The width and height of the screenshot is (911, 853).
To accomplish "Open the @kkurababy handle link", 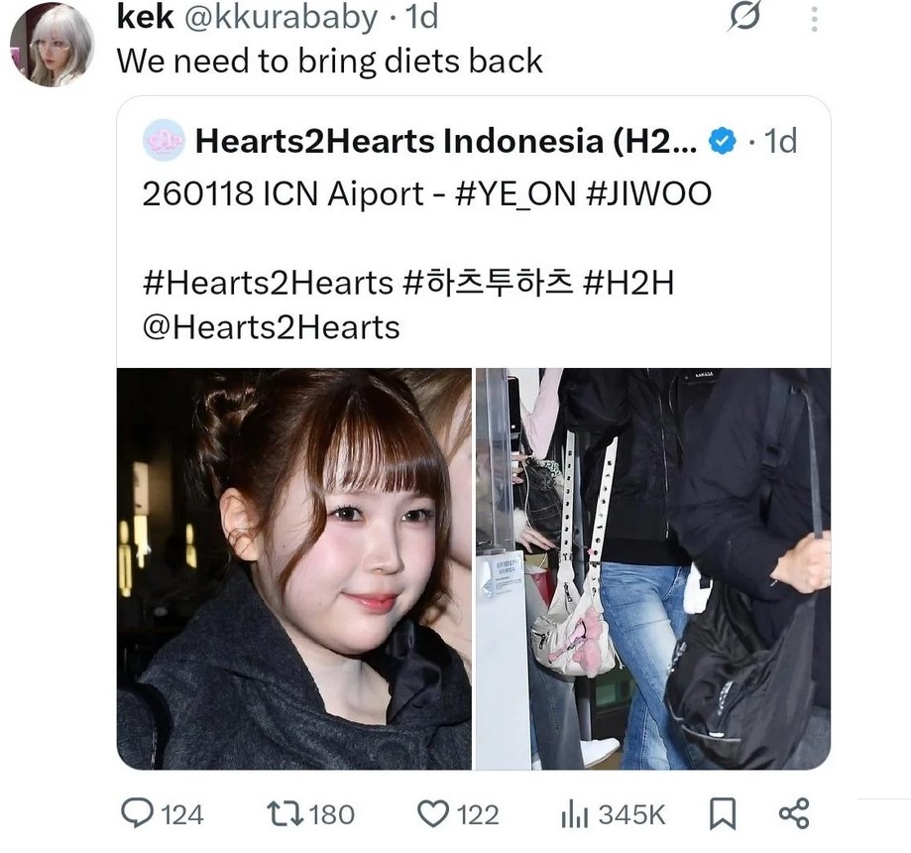I will (282, 16).
